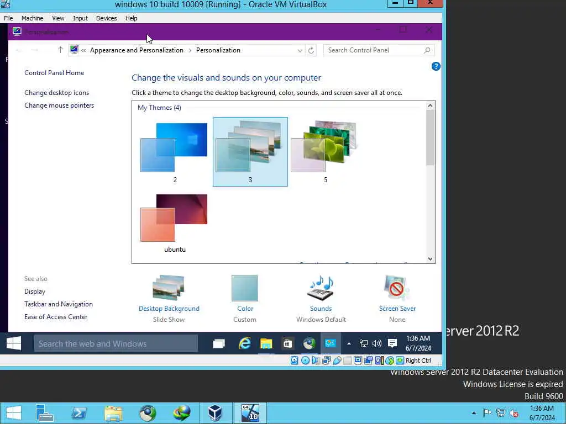Click the blue help question mark icon
This screenshot has height=424, width=566.
pyautogui.click(x=436, y=66)
